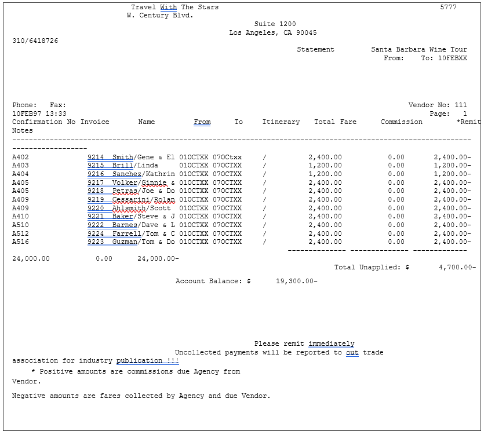484x435 pixels.
Task: Select the "Total Unapplied: $" label
Action: pyautogui.click(x=372, y=267)
